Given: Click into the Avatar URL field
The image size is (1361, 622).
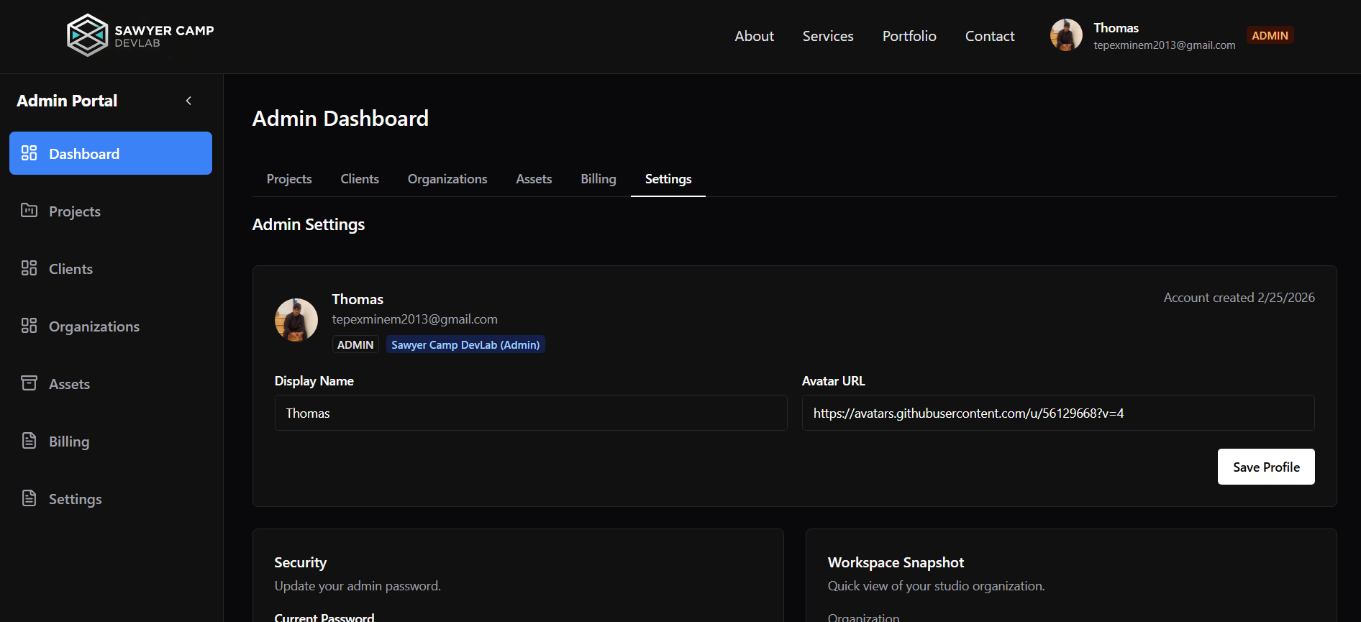Looking at the screenshot, I should click(1057, 413).
